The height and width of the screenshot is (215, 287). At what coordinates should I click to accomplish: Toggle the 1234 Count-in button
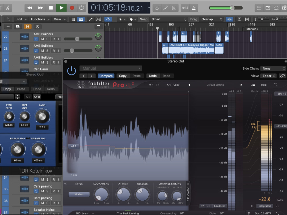click(x=185, y=8)
